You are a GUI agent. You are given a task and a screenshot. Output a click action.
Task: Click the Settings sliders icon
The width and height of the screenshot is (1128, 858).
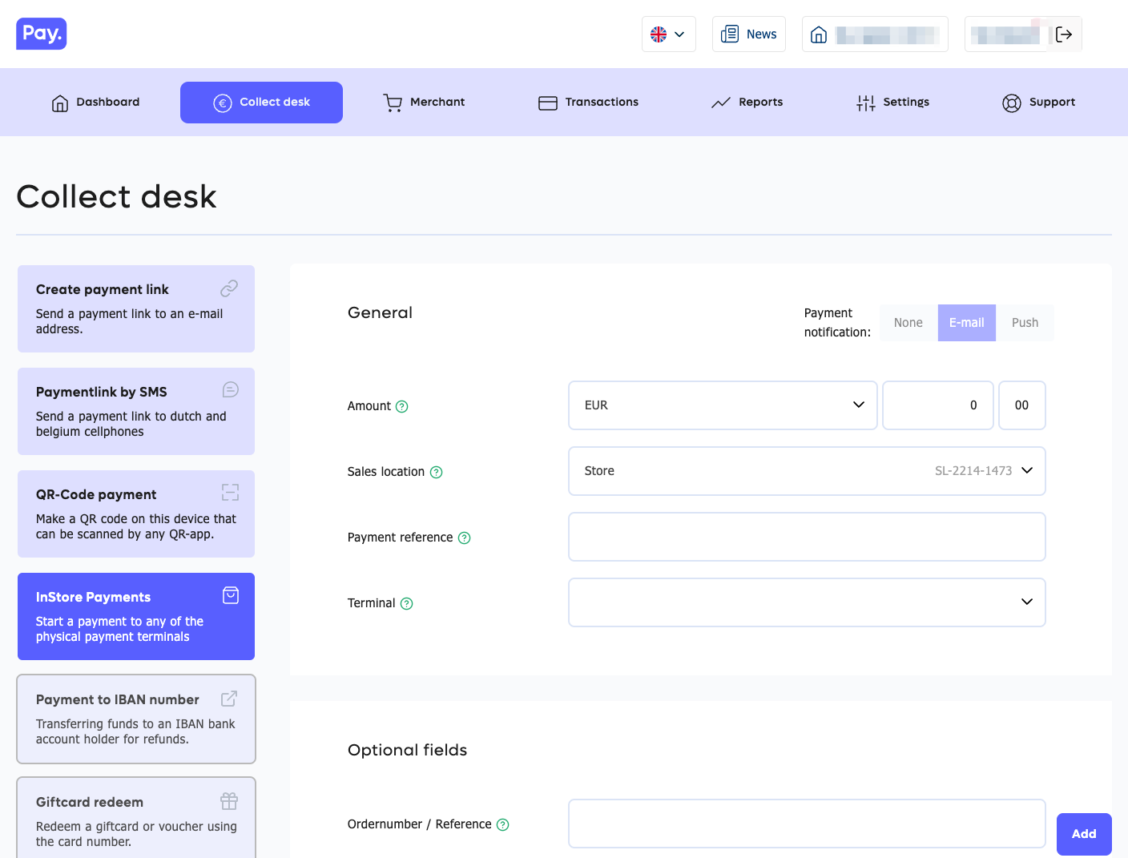point(866,103)
